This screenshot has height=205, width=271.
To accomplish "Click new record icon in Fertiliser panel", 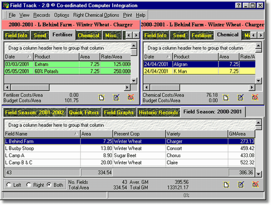I will pos(101,97).
